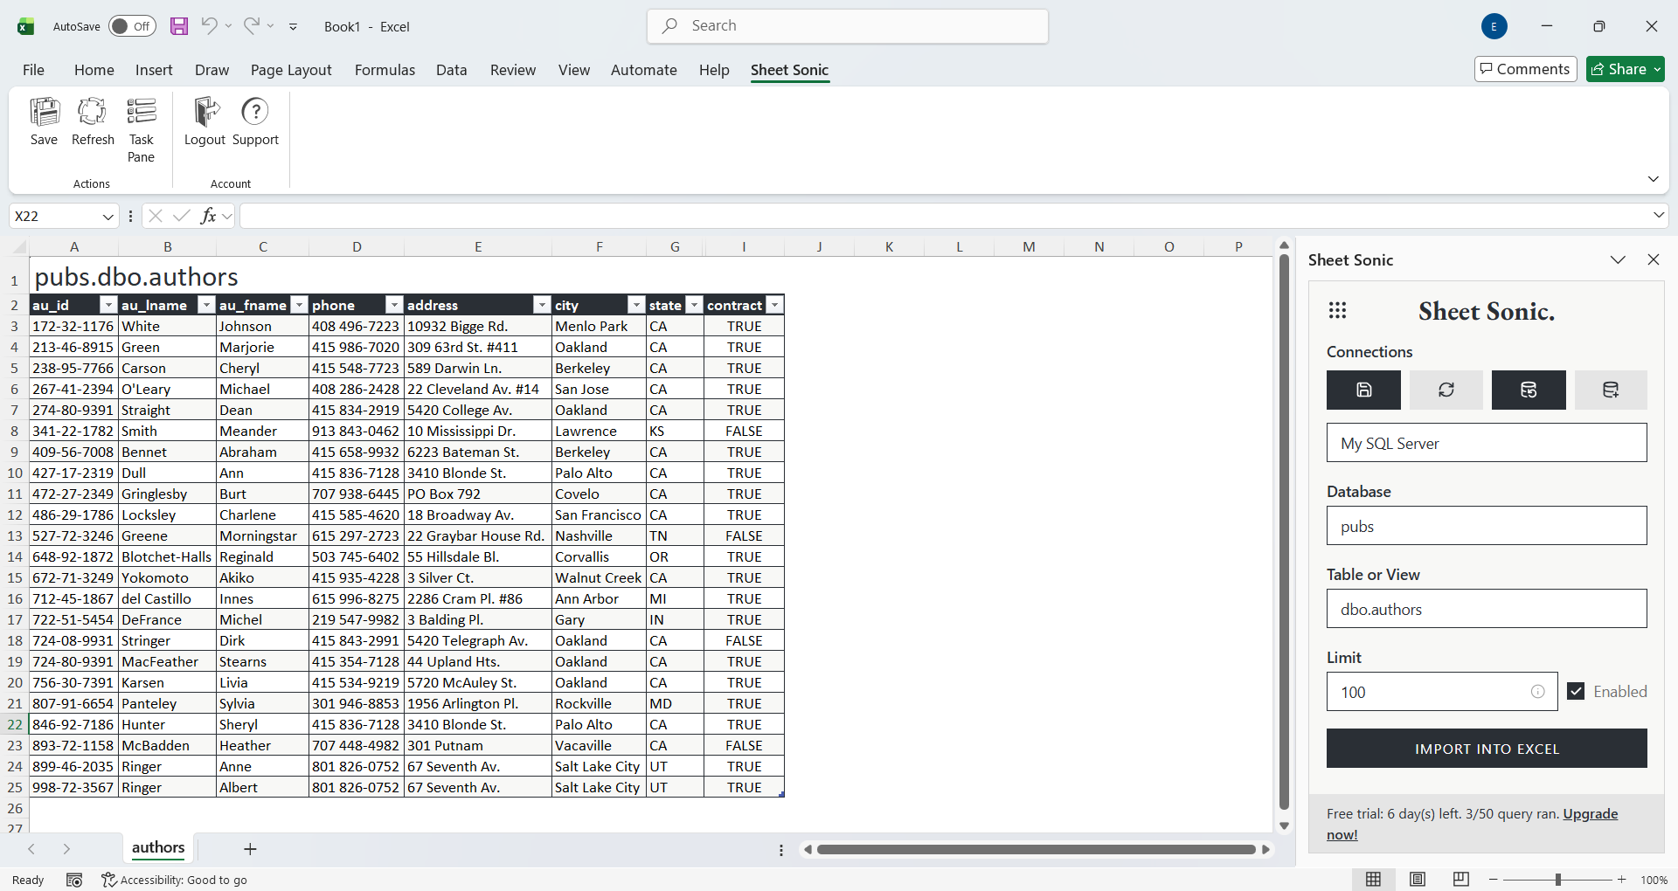Open Customize Quick Access Toolbar dropdown
Viewport: 1678px width, 891px height.
click(294, 27)
